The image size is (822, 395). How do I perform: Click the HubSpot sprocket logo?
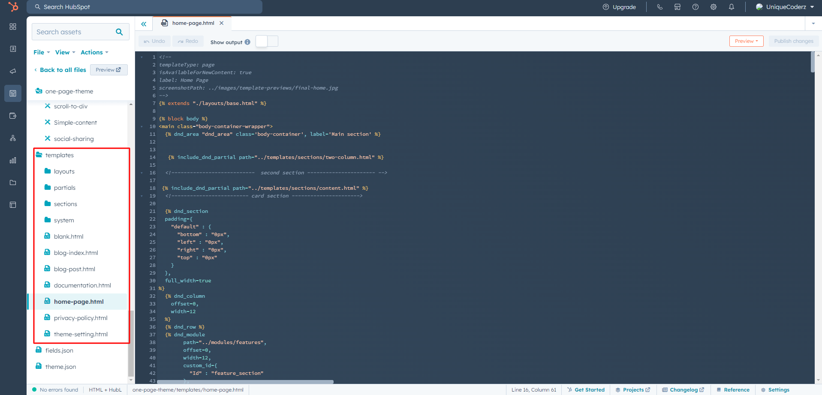point(13,7)
